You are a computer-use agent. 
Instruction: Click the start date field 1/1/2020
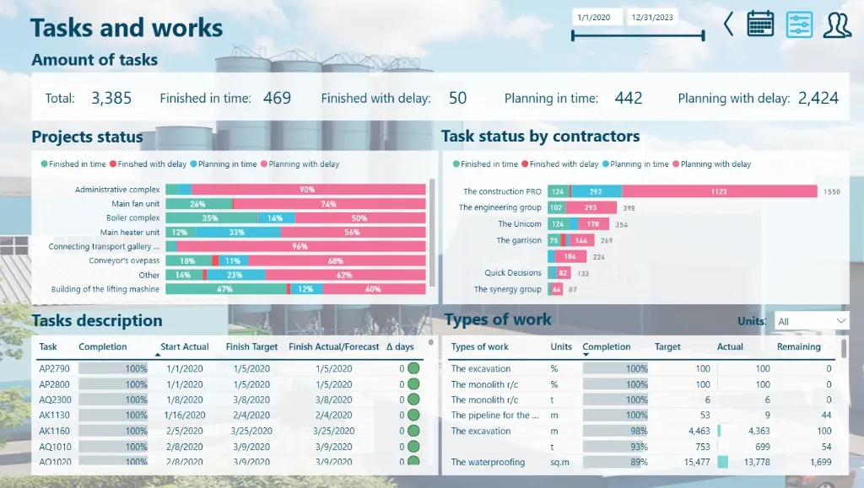597,16
